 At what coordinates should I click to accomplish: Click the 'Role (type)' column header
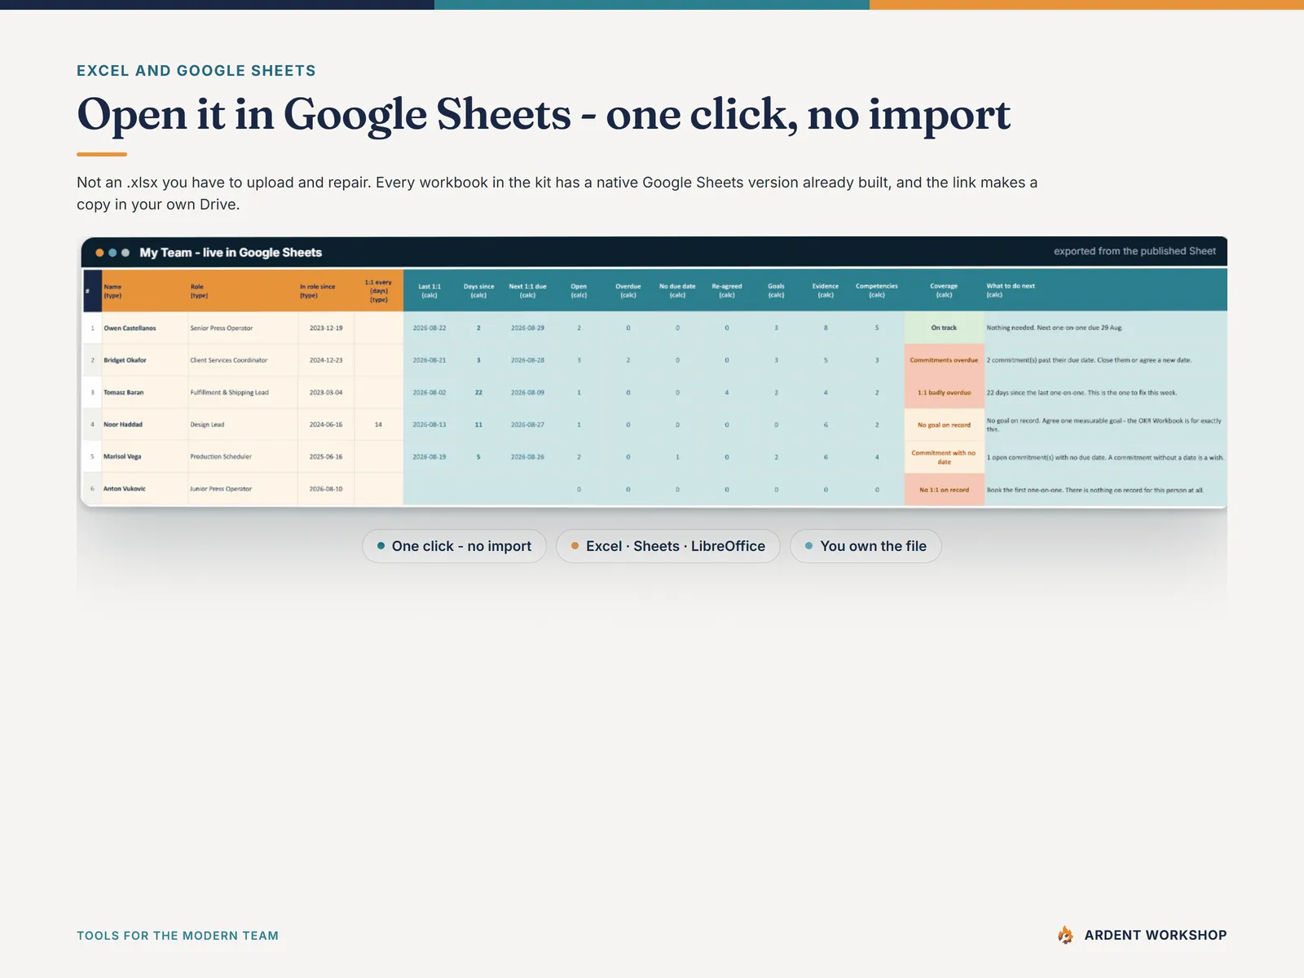242,291
